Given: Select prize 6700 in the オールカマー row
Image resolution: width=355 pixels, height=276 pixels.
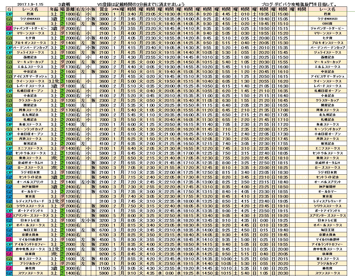Looking at the screenshot, I should click(104, 192).
